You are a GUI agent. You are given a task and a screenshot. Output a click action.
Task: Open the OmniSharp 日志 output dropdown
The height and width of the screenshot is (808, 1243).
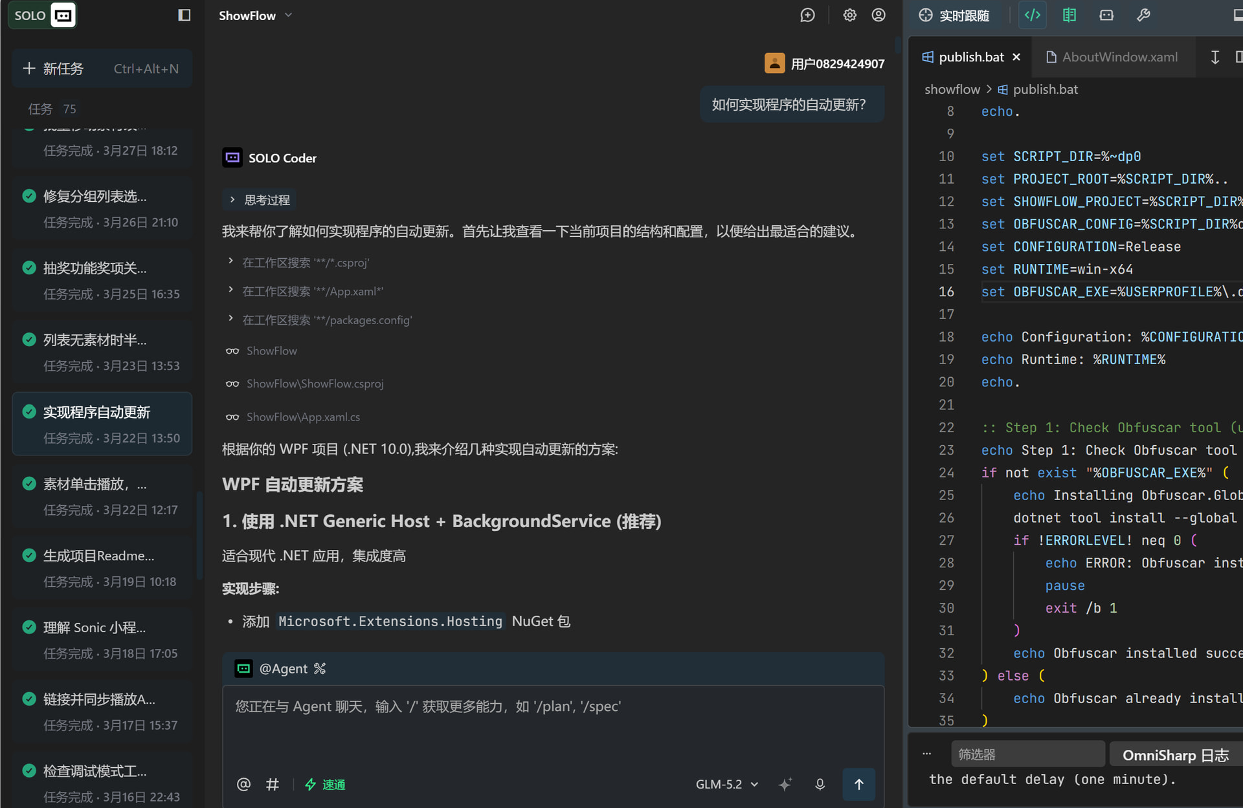1176,755
